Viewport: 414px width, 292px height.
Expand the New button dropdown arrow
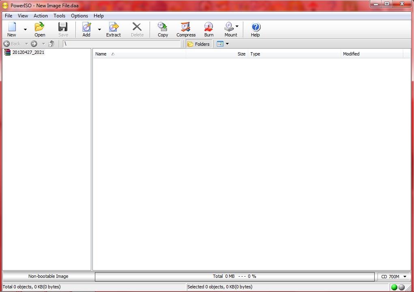pyautogui.click(x=25, y=30)
